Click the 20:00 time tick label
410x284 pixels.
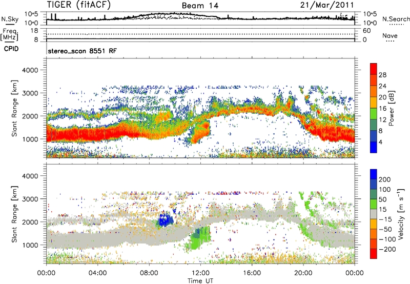[x=303, y=273]
